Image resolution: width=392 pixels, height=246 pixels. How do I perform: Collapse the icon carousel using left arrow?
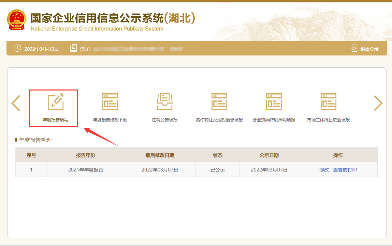(x=16, y=103)
